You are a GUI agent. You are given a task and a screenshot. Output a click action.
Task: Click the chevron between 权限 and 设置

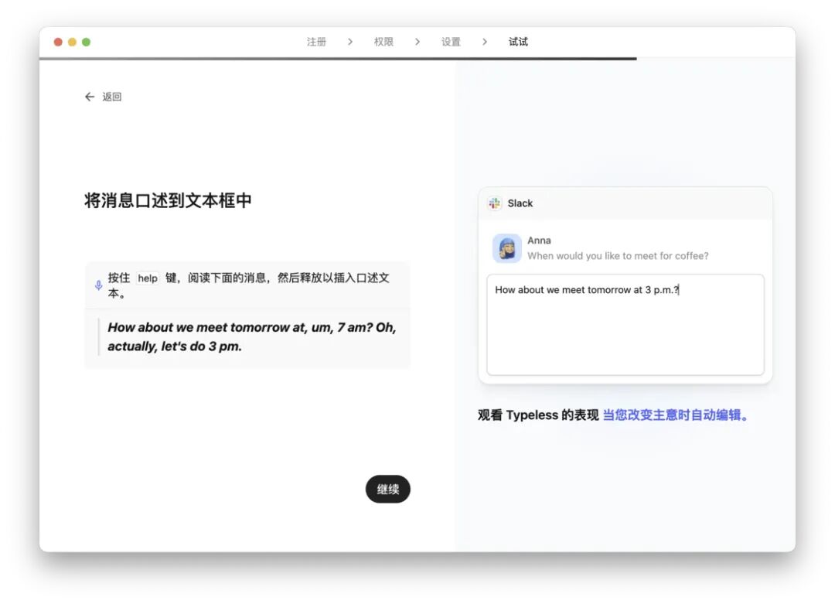coord(417,42)
